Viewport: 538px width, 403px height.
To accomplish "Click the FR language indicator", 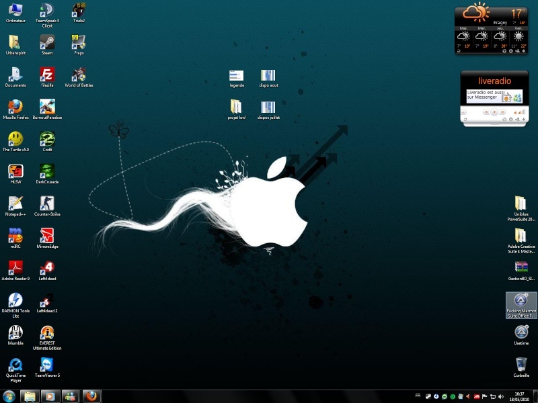I will (x=418, y=396).
